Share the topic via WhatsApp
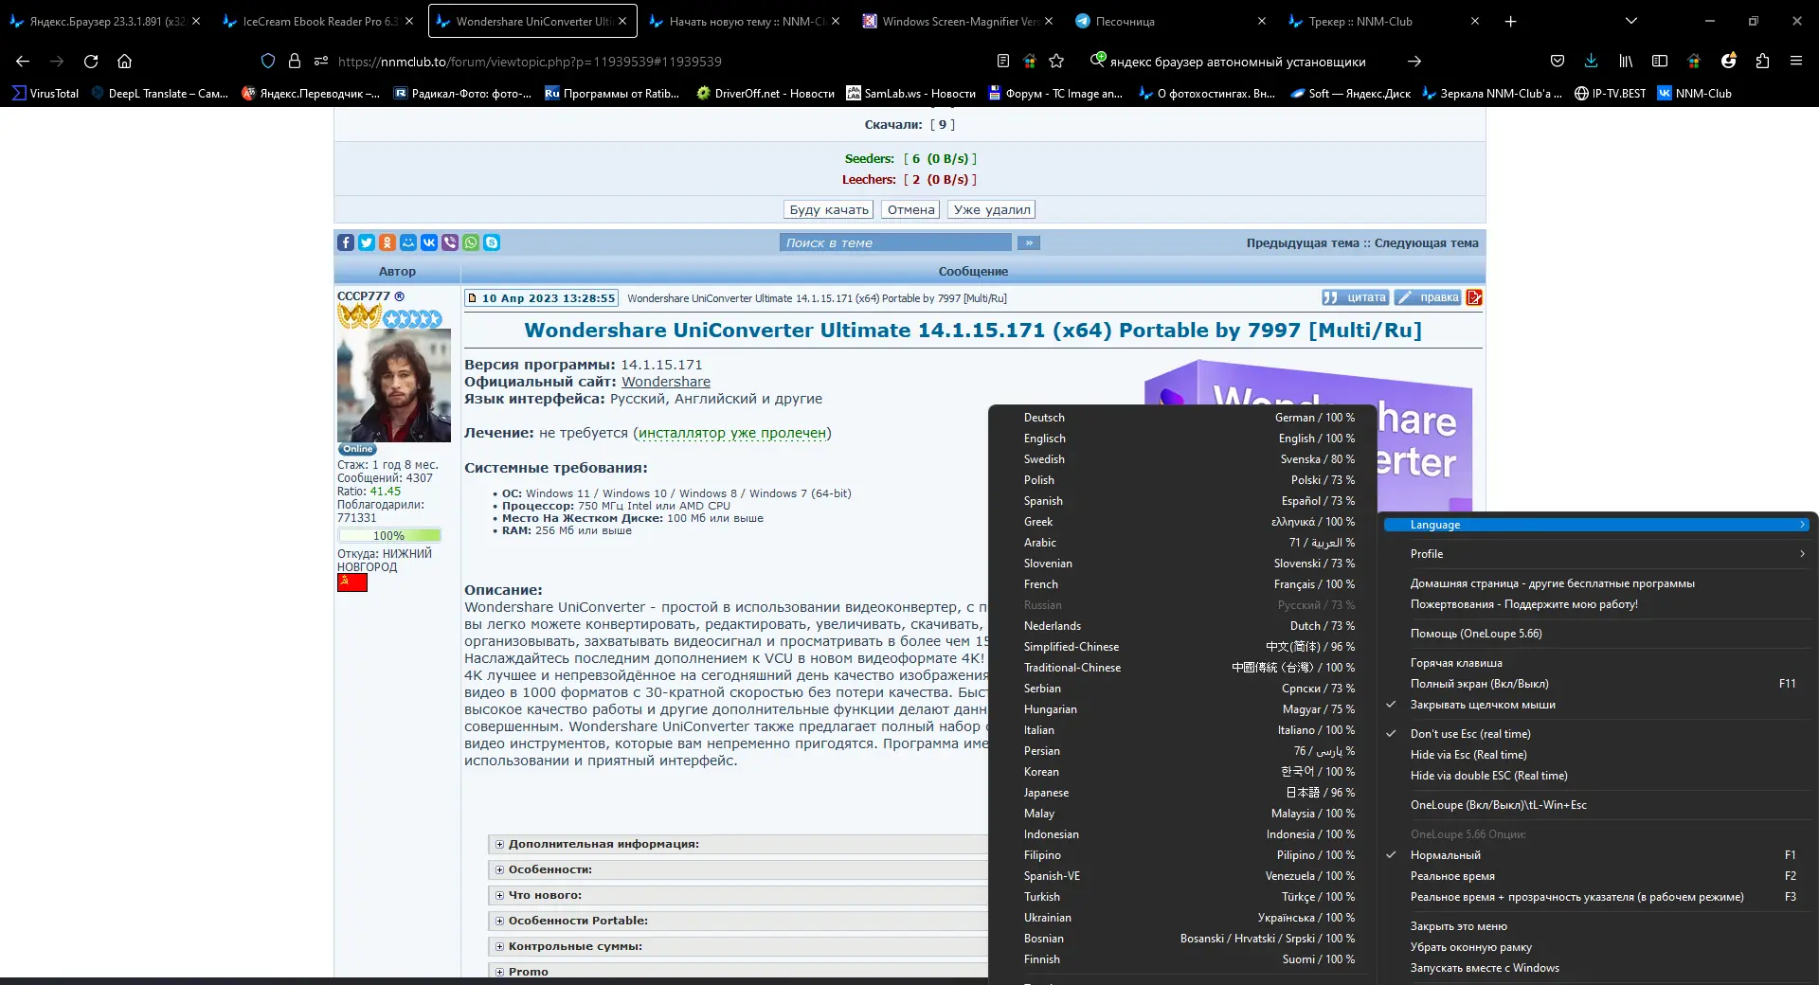1819x985 pixels. [x=471, y=242]
